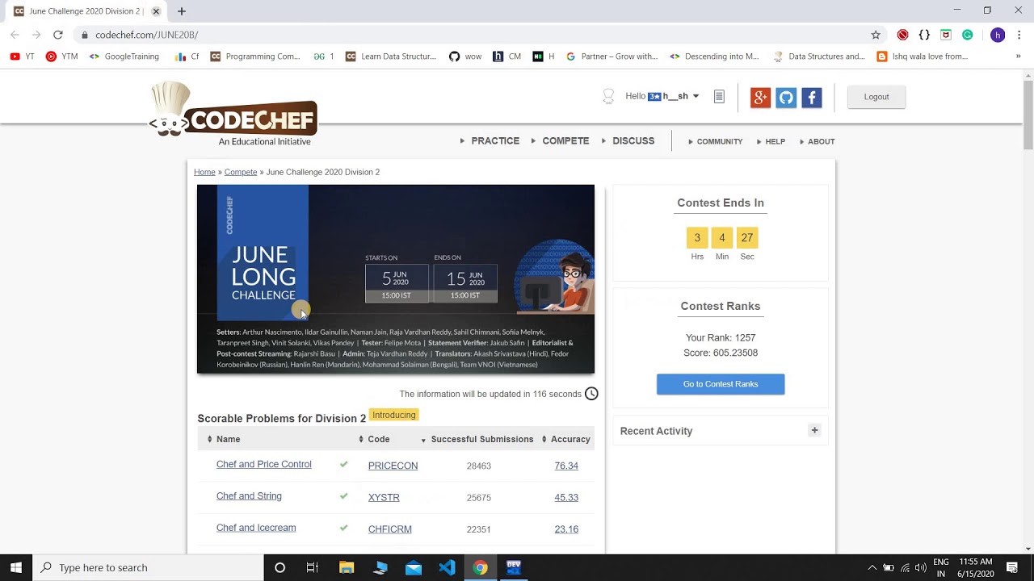Click the GitHub social icon in header
The height and width of the screenshot is (581, 1034).
click(x=786, y=98)
